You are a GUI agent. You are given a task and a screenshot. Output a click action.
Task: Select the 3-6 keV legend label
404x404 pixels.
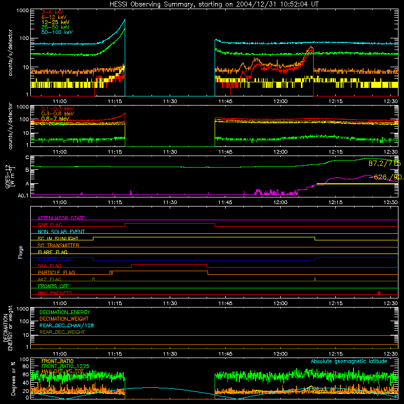click(53, 12)
